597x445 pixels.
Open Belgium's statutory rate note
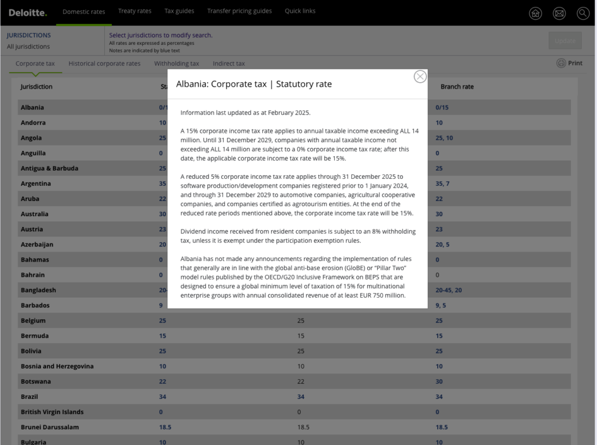coord(163,320)
